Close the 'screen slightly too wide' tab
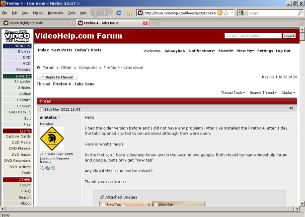Image resolution: width=305 pixels, height=217 pixels. (71, 23)
